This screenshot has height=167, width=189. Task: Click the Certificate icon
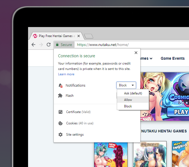(60, 112)
